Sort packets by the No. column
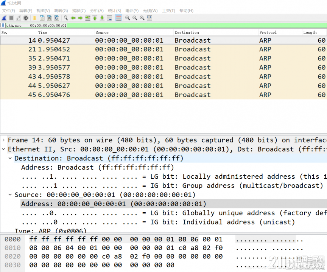Image resolution: width=327 pixels, height=272 pixels. 19,32
